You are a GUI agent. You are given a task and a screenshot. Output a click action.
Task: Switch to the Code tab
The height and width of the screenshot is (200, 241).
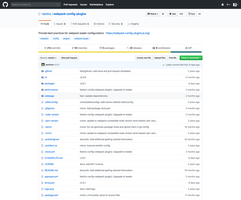(x=45, y=24)
